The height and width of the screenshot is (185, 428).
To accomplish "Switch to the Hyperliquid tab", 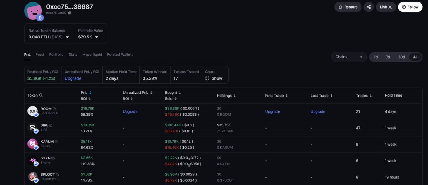I will 92,55.
